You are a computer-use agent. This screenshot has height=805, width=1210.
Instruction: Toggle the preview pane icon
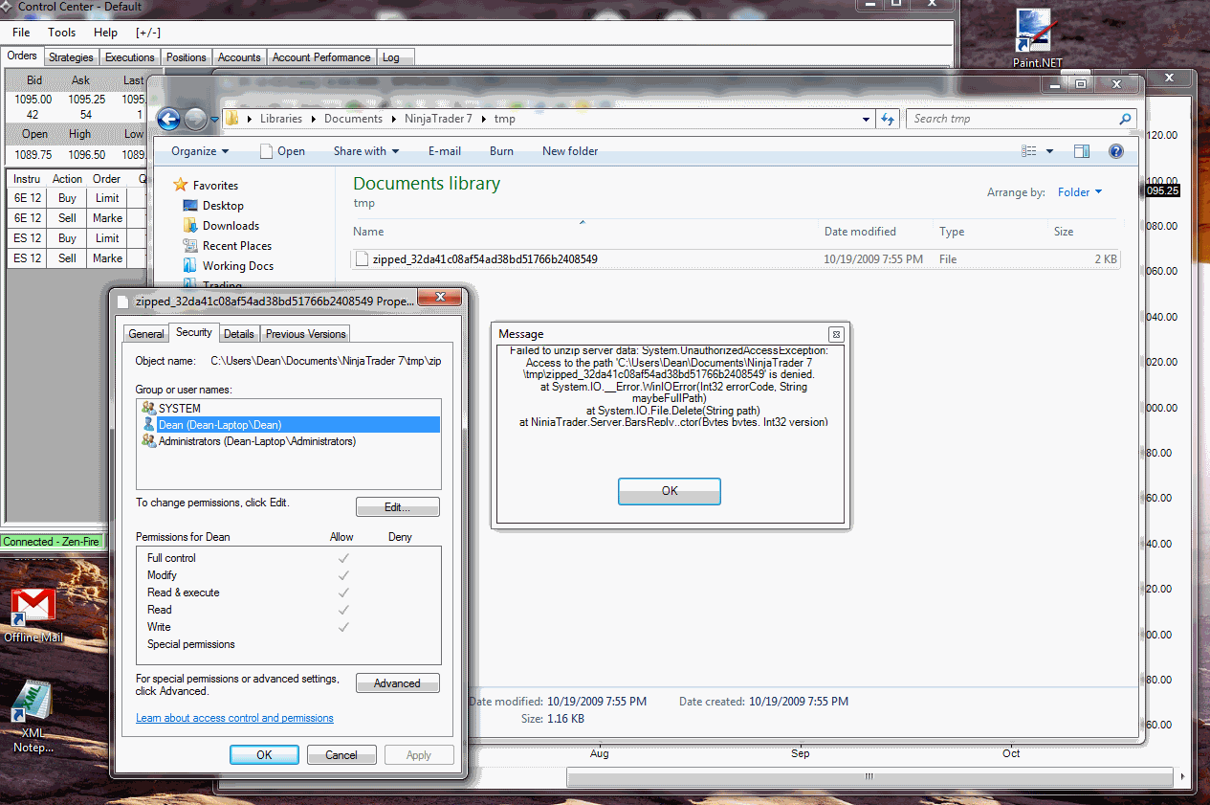click(1082, 151)
